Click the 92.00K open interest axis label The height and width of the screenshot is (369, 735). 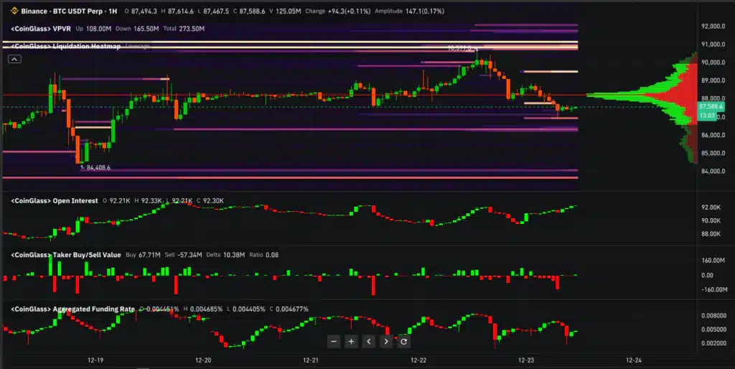(x=712, y=207)
